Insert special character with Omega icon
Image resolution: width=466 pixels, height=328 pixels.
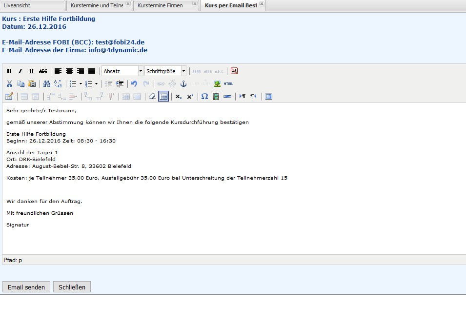click(204, 97)
